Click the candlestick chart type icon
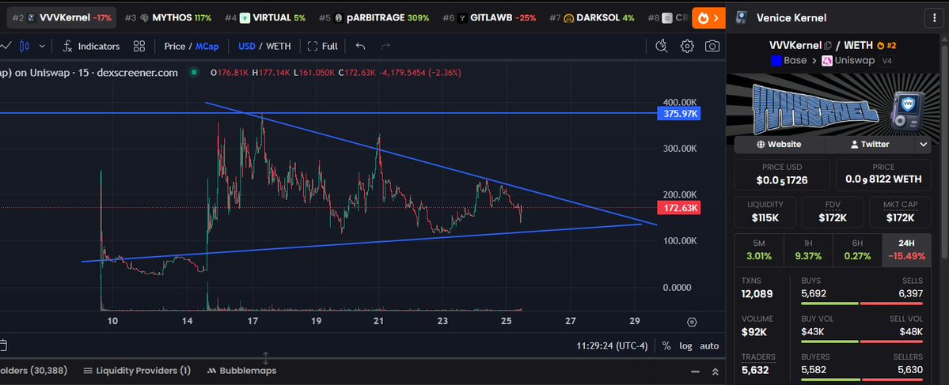Viewport: 949px width, 385px height. point(25,46)
